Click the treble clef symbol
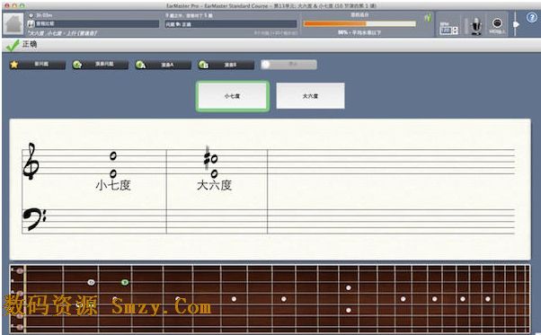Image resolution: width=541 pixels, height=335 pixels. [x=31, y=162]
